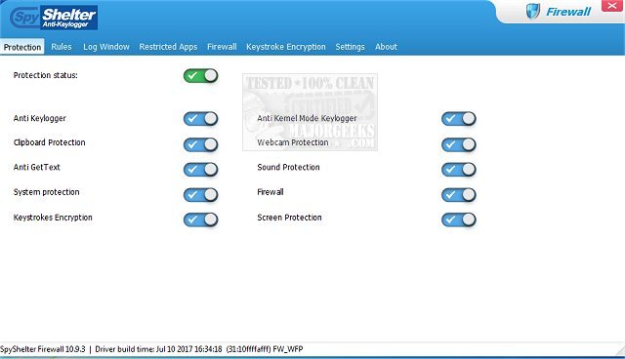Toggle the Protection status switch
625x359 pixels.
pos(201,76)
